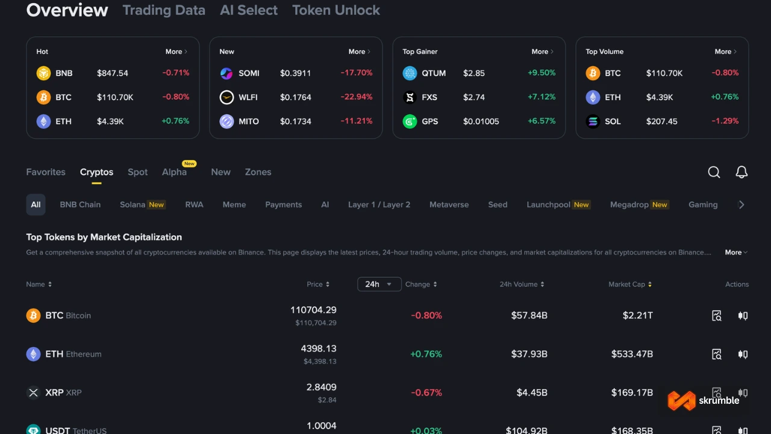Click the FXS token icon

pos(410,97)
